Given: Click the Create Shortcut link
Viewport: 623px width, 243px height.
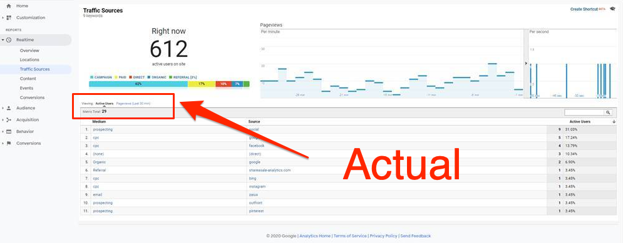Looking at the screenshot, I should coord(584,9).
